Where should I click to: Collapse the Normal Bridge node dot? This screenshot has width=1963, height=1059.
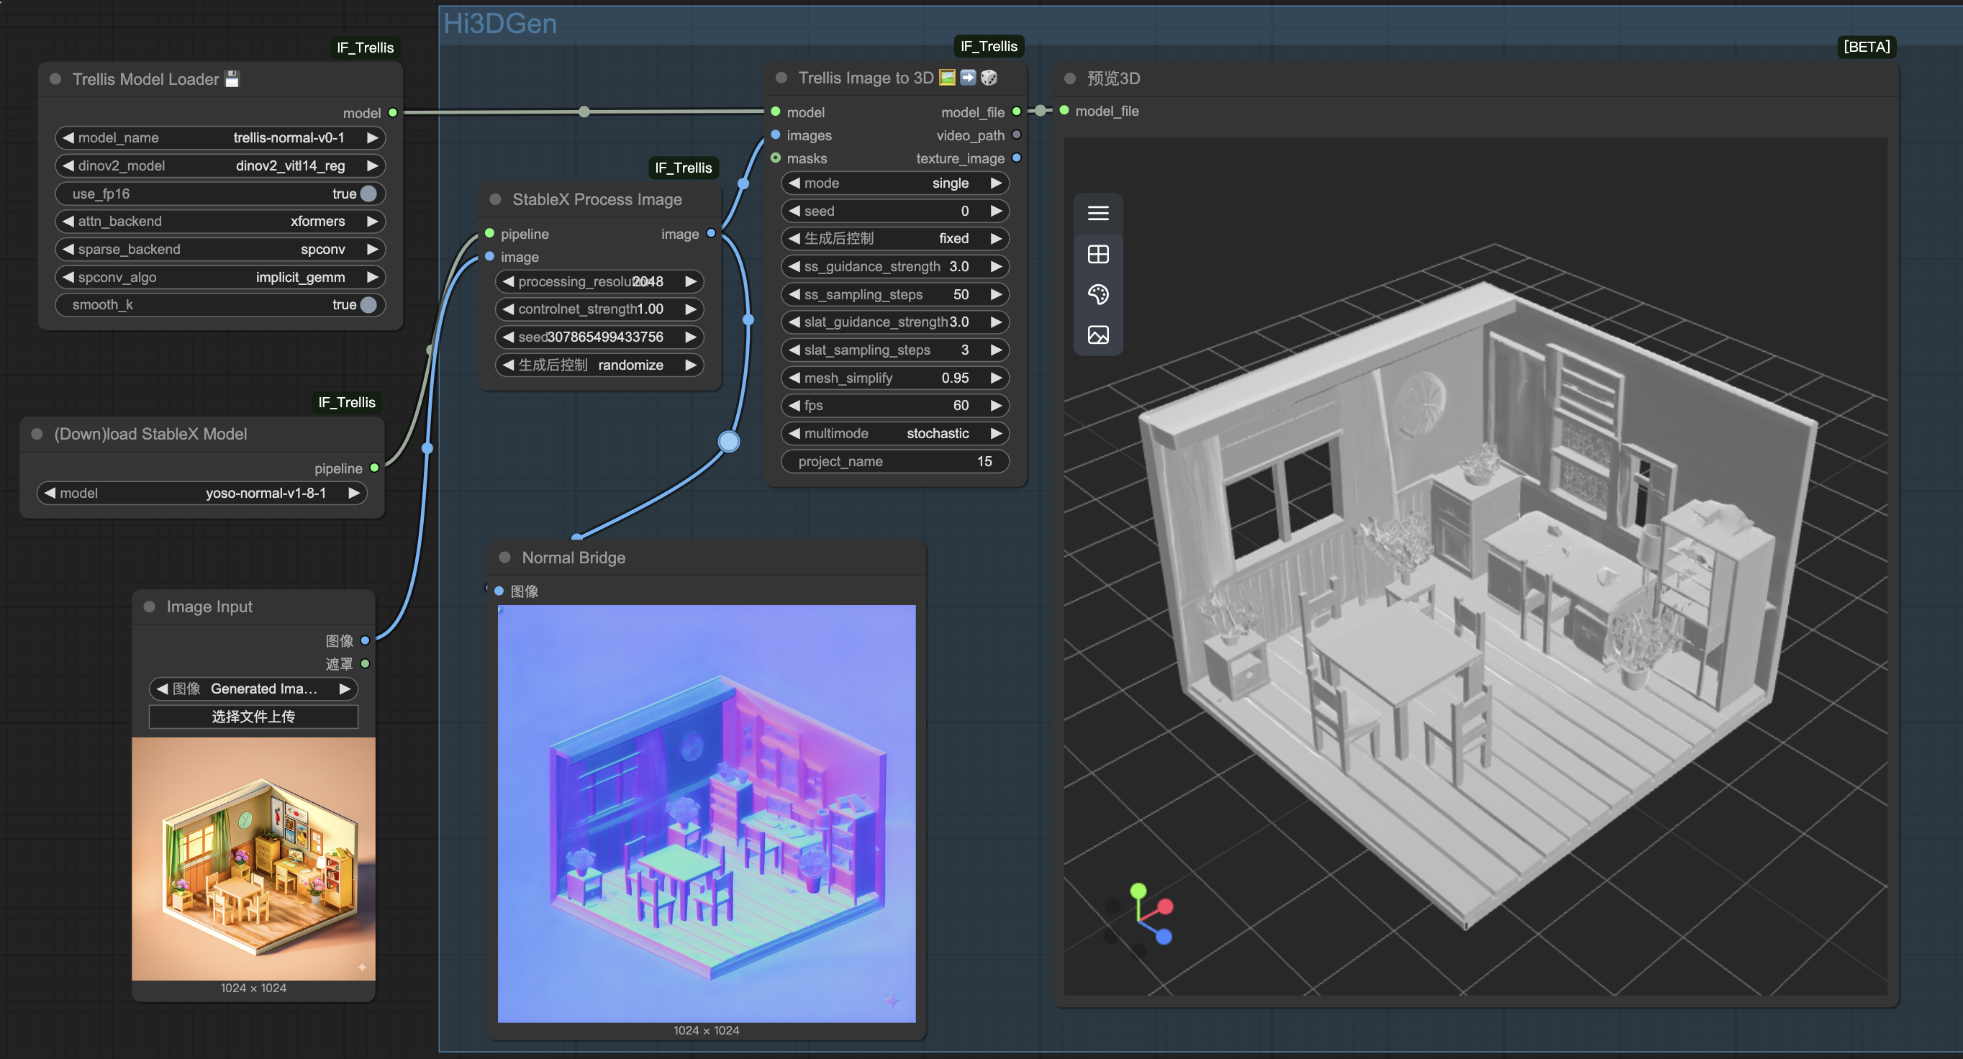click(504, 558)
